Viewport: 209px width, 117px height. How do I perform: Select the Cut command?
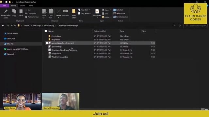pos(28,10)
